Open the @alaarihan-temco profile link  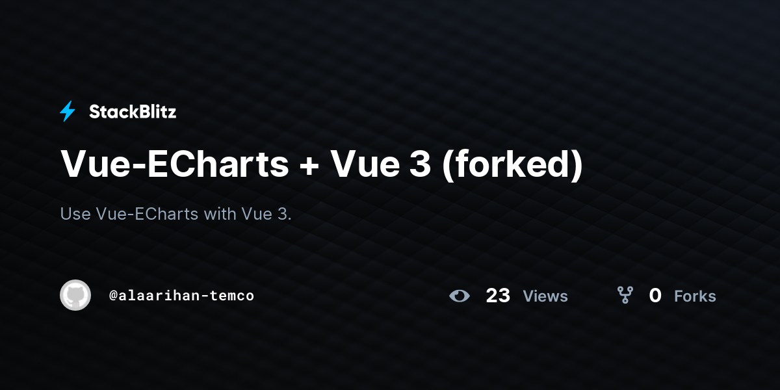tap(182, 296)
